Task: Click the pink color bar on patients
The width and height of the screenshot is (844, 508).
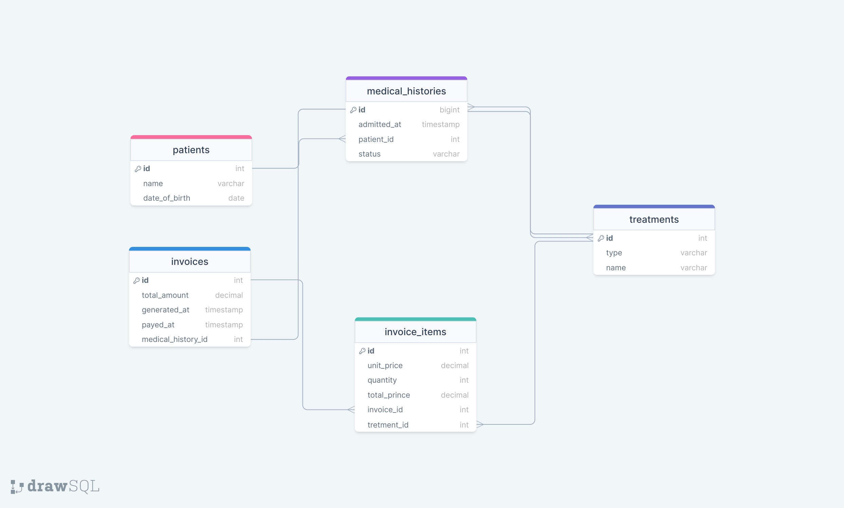Action: 191,137
